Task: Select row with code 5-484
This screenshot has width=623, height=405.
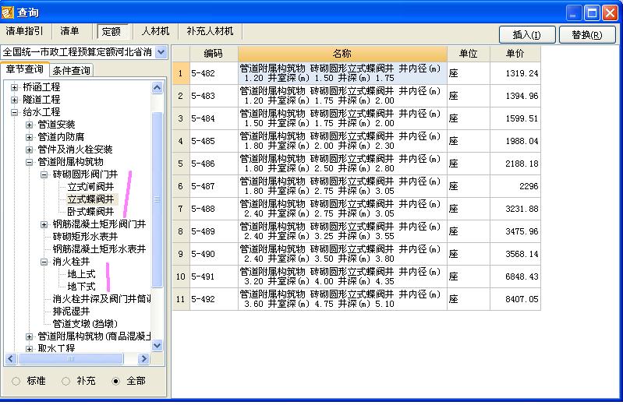Action: point(356,118)
